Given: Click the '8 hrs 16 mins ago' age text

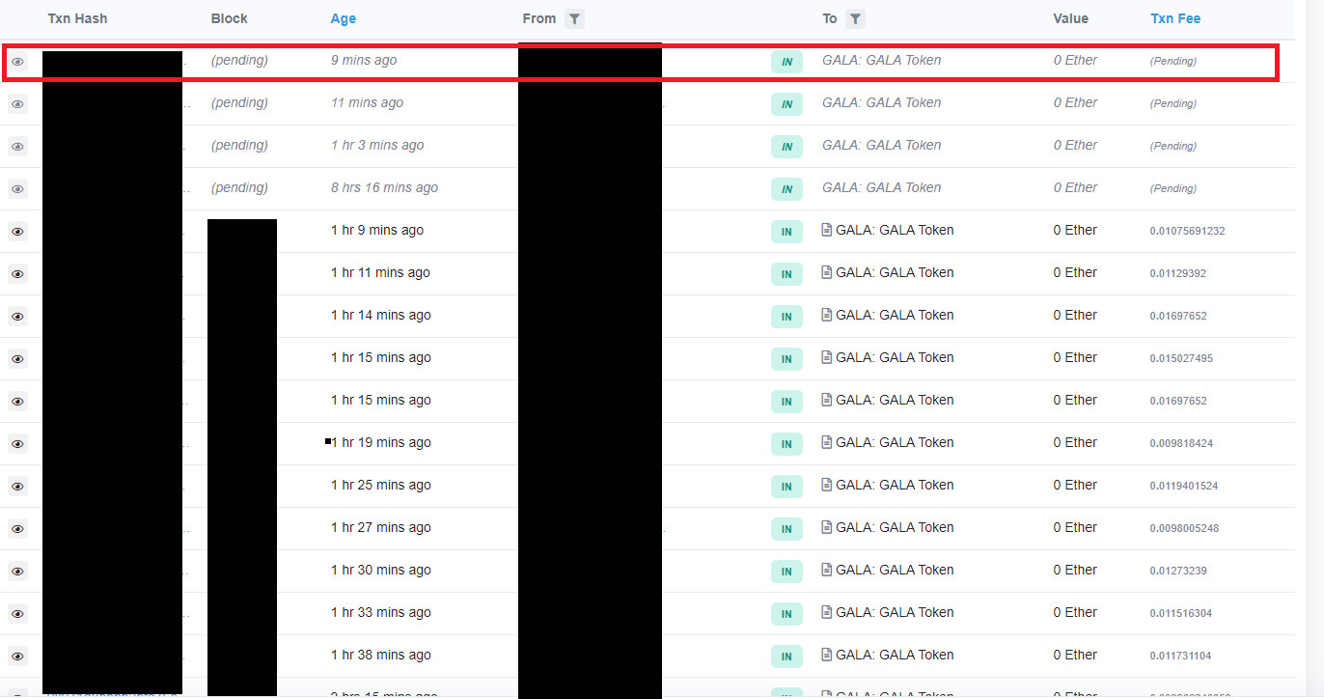Looking at the screenshot, I should tap(384, 187).
